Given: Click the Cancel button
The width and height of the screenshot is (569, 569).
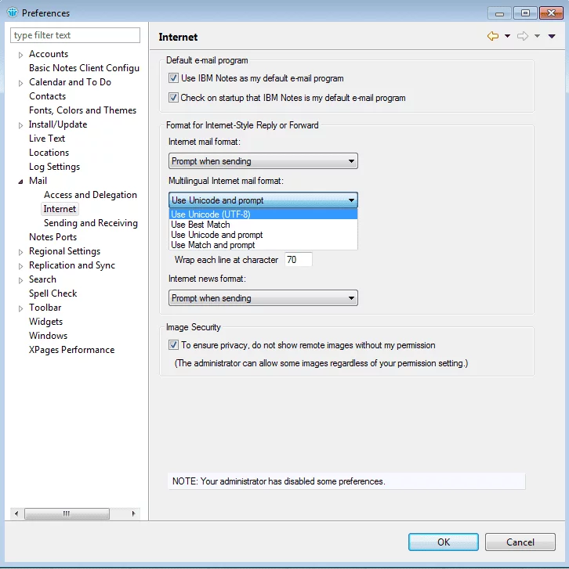Looking at the screenshot, I should coord(520,542).
